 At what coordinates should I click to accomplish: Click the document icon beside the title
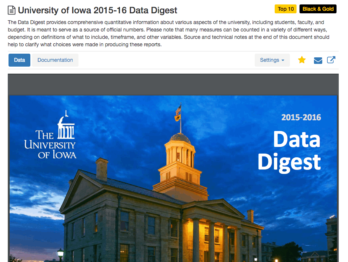[x=11, y=10]
